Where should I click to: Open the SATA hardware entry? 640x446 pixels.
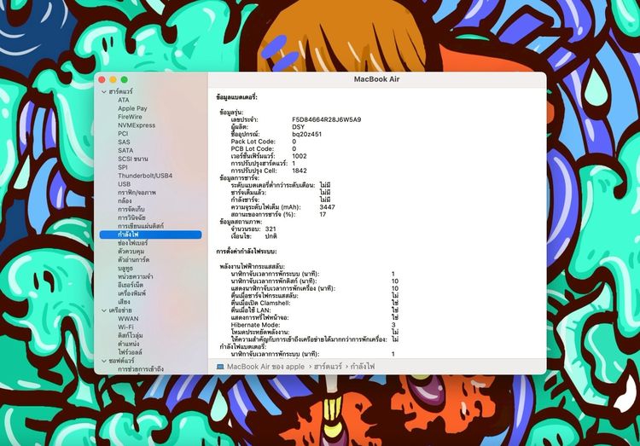[125, 150]
